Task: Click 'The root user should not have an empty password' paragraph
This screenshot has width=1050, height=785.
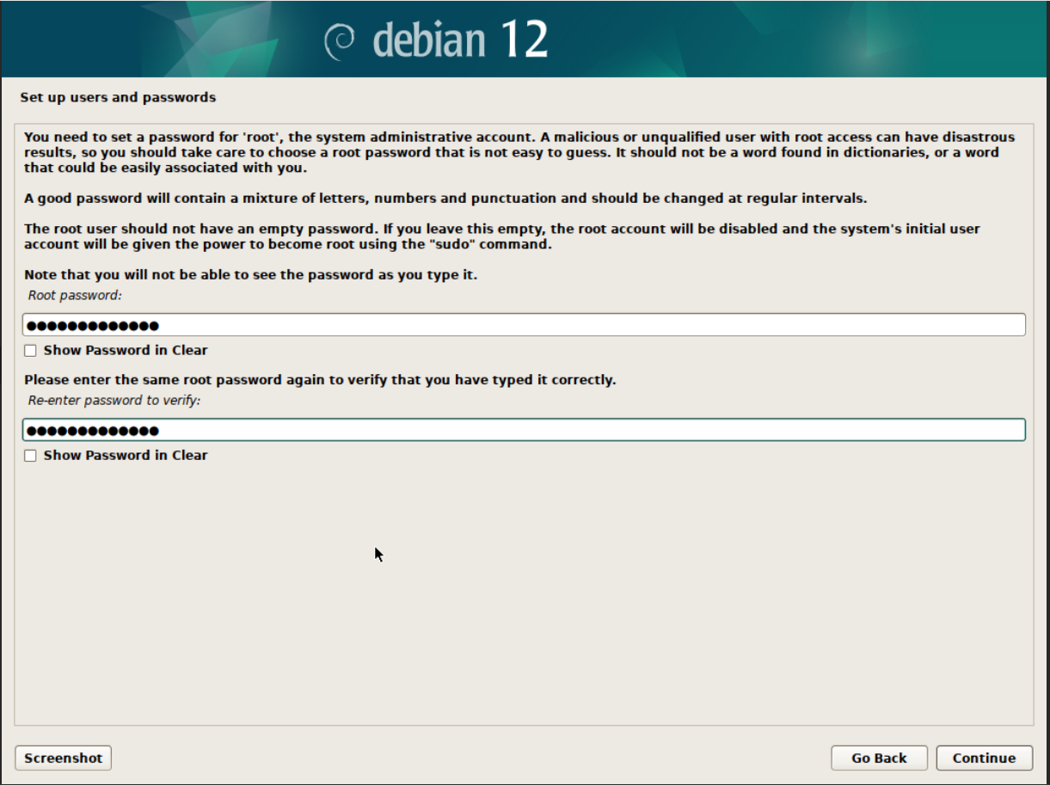Action: (502, 236)
